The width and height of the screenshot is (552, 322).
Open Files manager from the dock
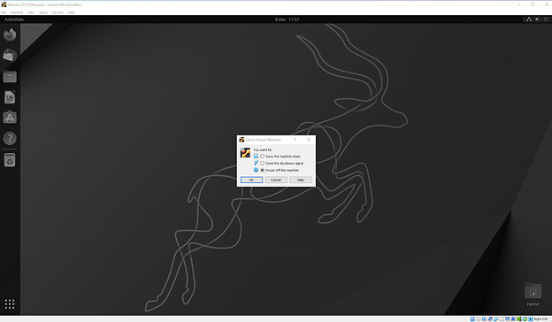point(10,76)
